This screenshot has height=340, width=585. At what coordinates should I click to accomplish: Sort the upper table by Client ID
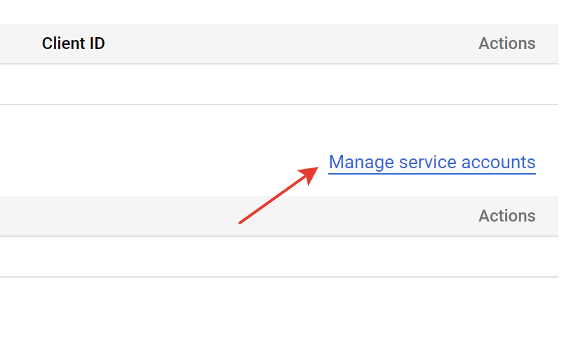click(73, 43)
